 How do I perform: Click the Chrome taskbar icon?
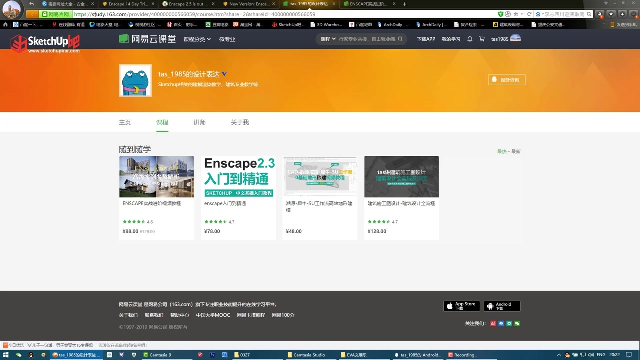click(43, 355)
